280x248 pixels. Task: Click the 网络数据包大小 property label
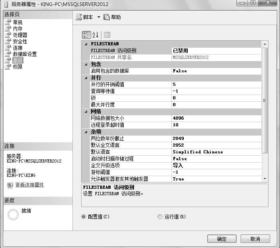[x=107, y=118]
